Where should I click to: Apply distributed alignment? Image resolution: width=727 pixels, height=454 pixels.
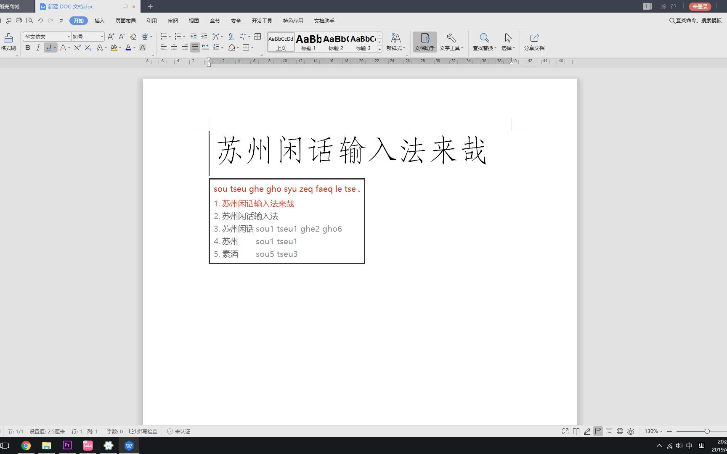[x=206, y=48]
